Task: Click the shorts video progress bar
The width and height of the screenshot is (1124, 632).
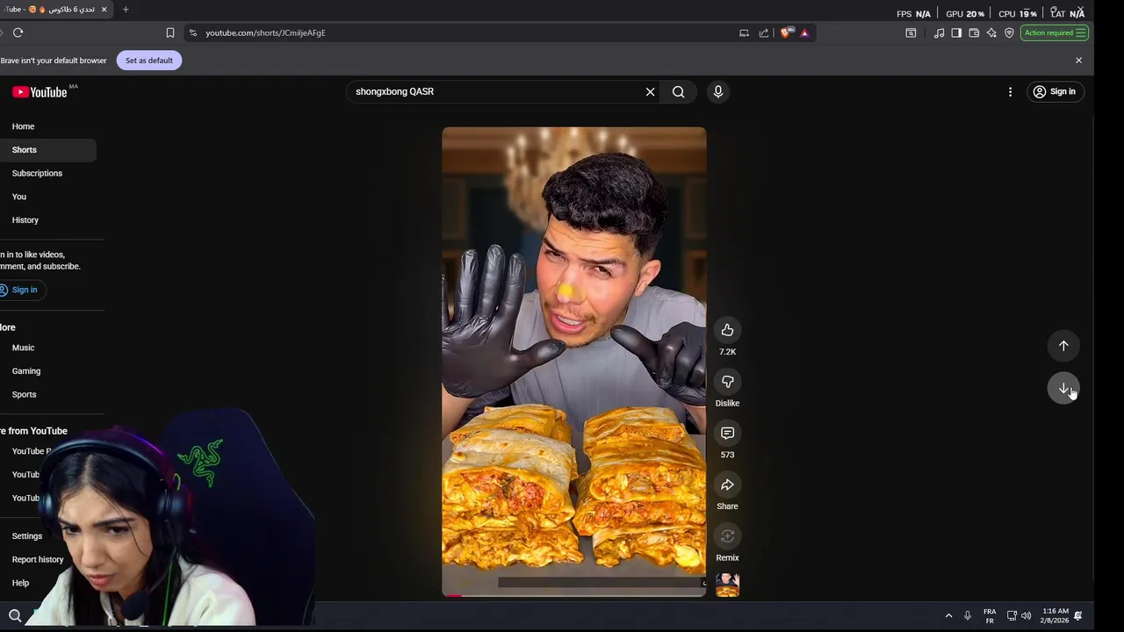Action: pyautogui.click(x=574, y=595)
